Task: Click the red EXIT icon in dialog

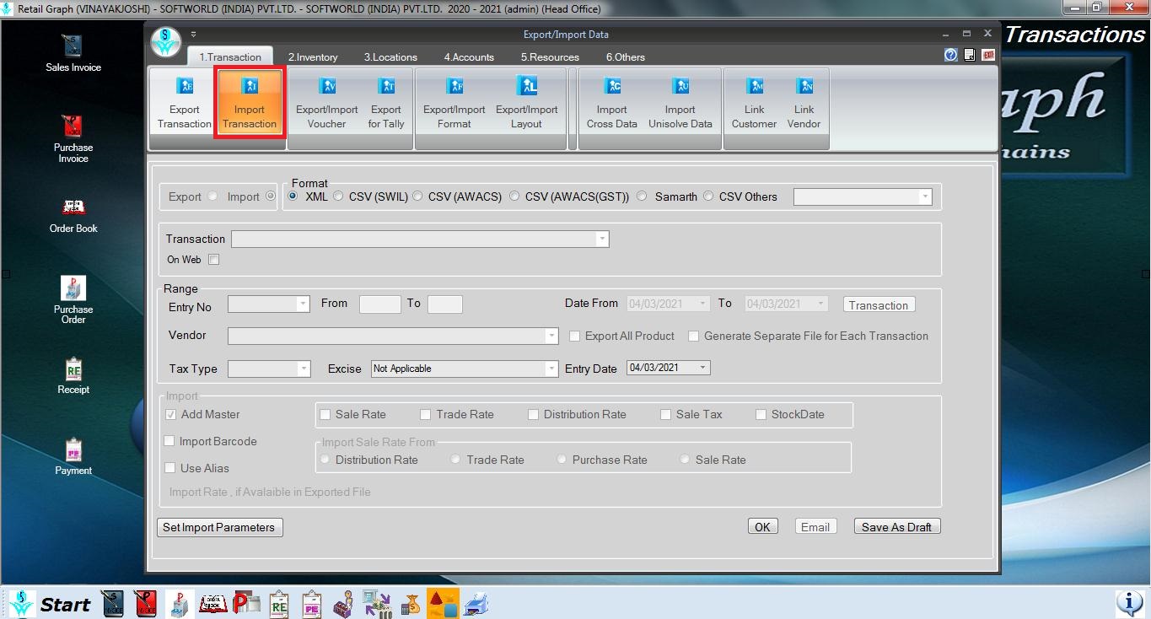Action: click(987, 55)
